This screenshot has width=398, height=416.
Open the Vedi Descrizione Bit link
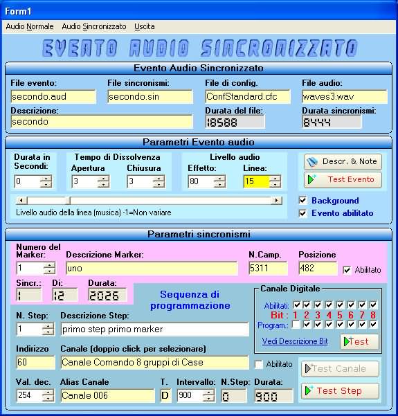295,341
